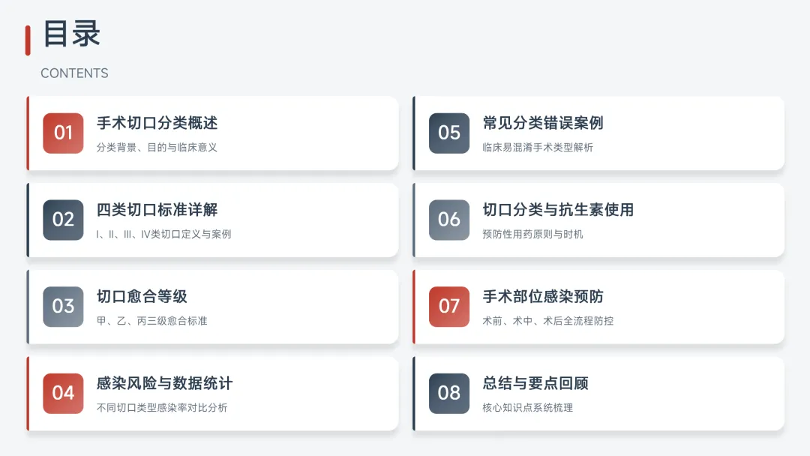Click the gray 03 number badge
Image resolution: width=810 pixels, height=456 pixels.
point(63,307)
